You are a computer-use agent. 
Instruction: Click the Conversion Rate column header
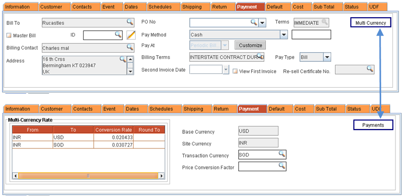pyautogui.click(x=113, y=130)
